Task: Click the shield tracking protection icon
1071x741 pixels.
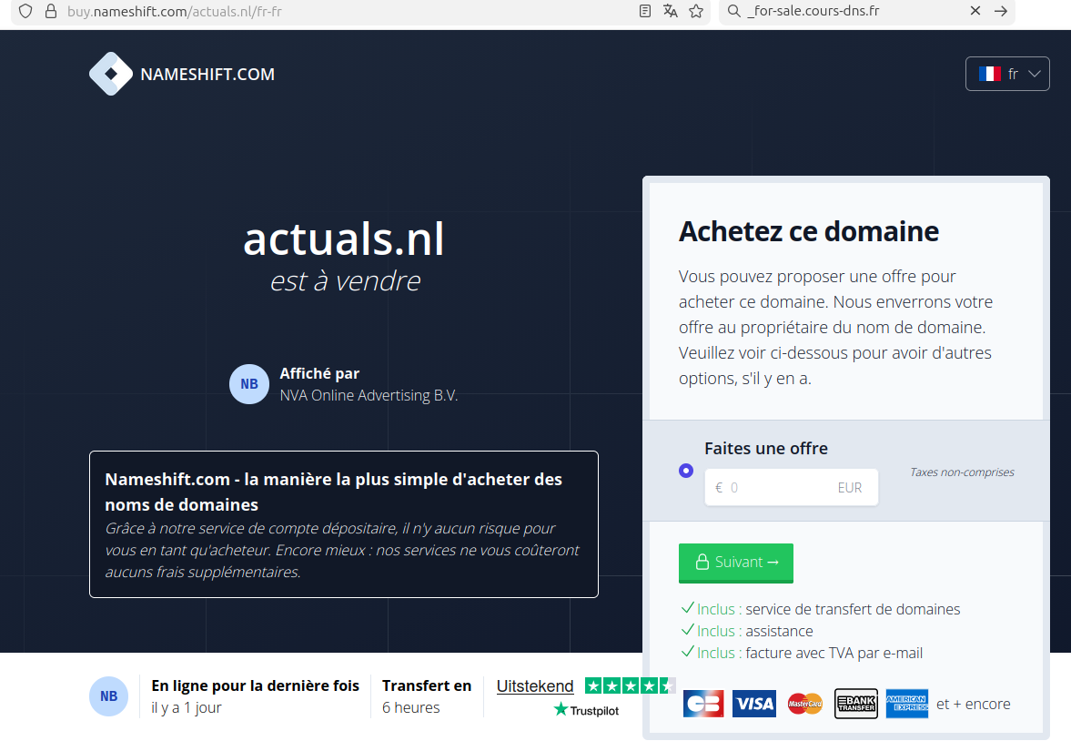Action: 25,11
